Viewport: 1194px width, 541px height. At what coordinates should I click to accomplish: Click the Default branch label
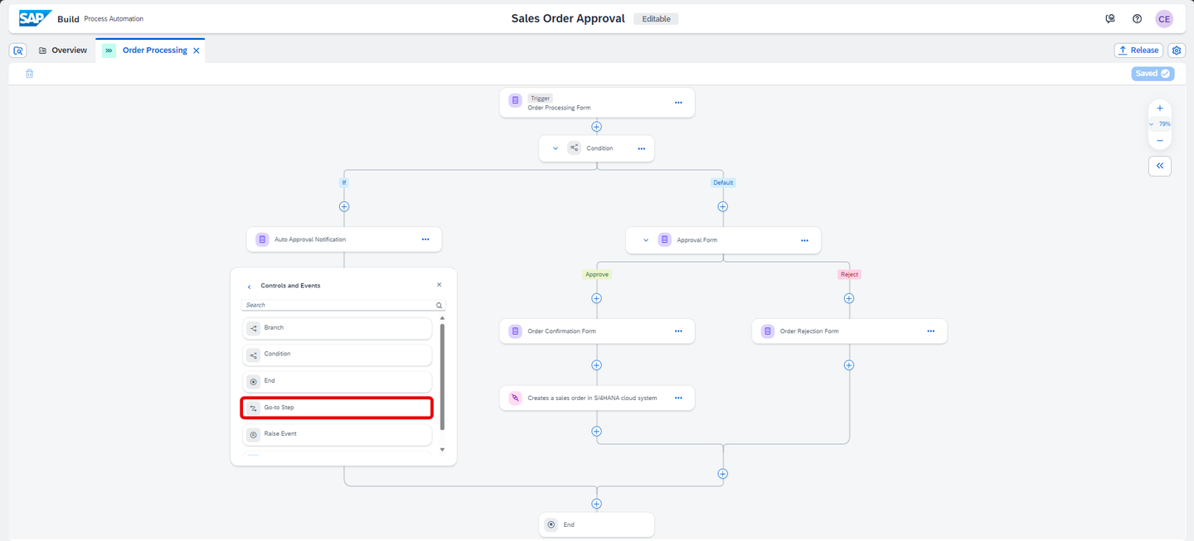723,182
